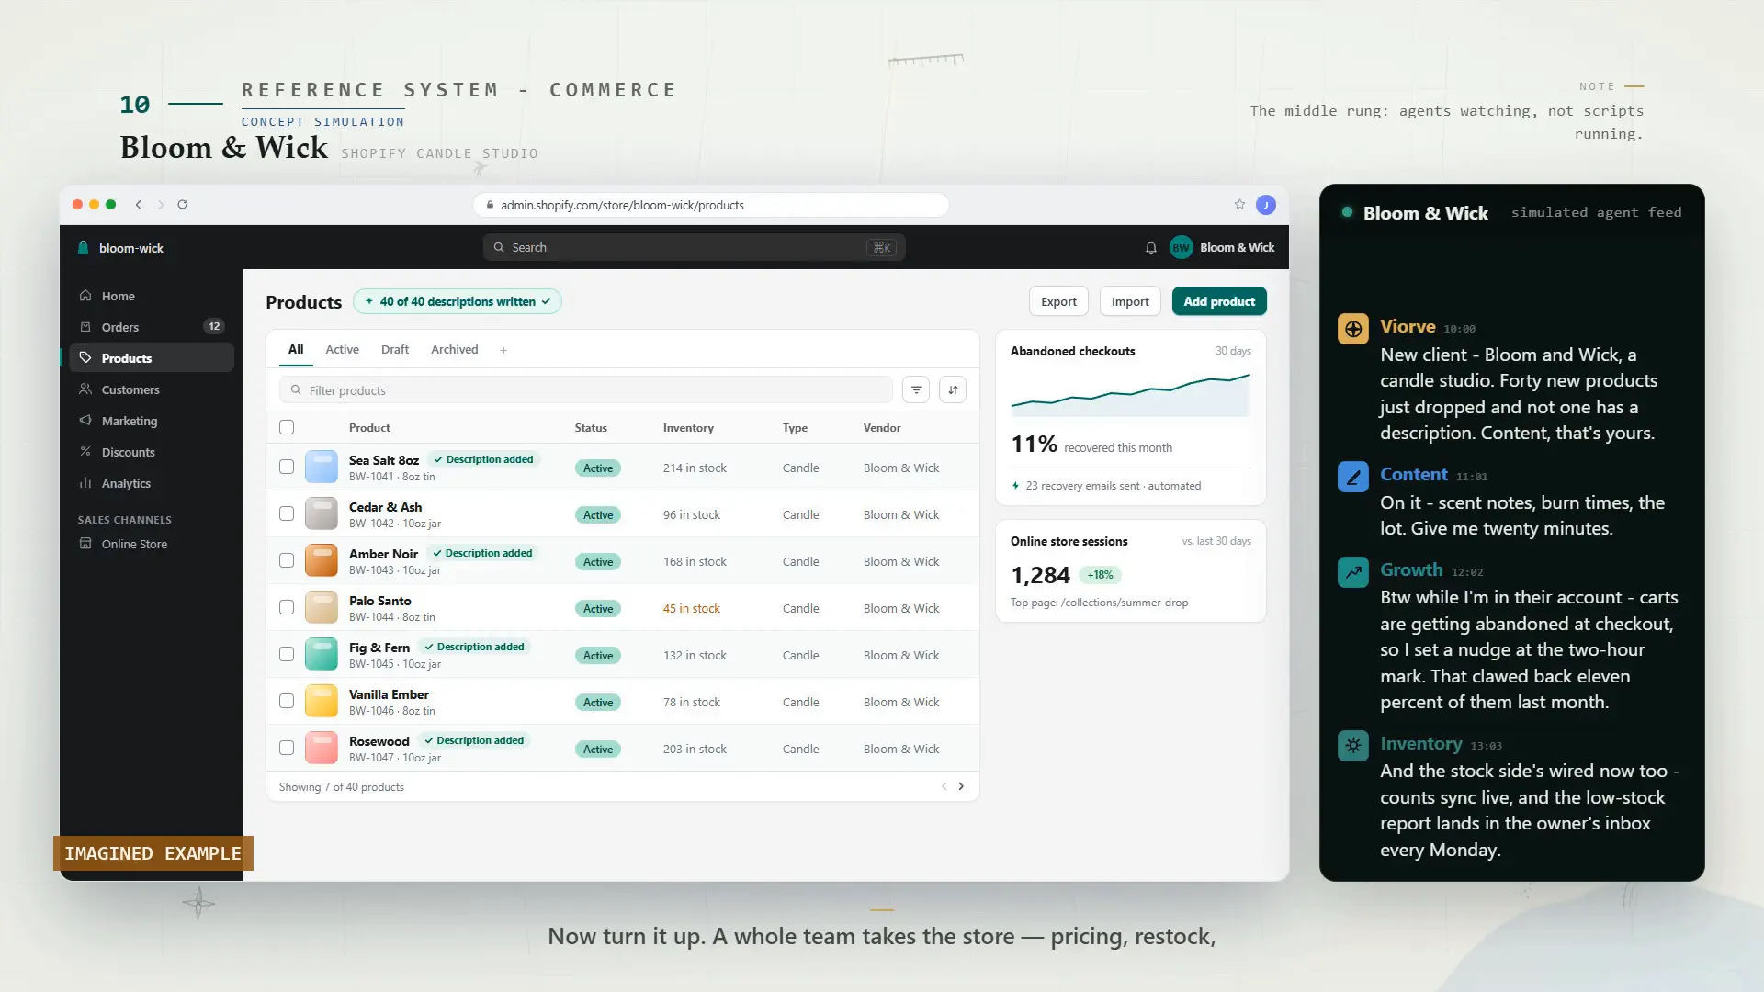Viewport: 1764px width, 992px height.
Task: Open Customers in the sidebar
Action: click(x=152, y=389)
